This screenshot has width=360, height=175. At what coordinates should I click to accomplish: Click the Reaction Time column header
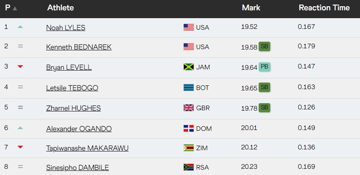click(324, 8)
